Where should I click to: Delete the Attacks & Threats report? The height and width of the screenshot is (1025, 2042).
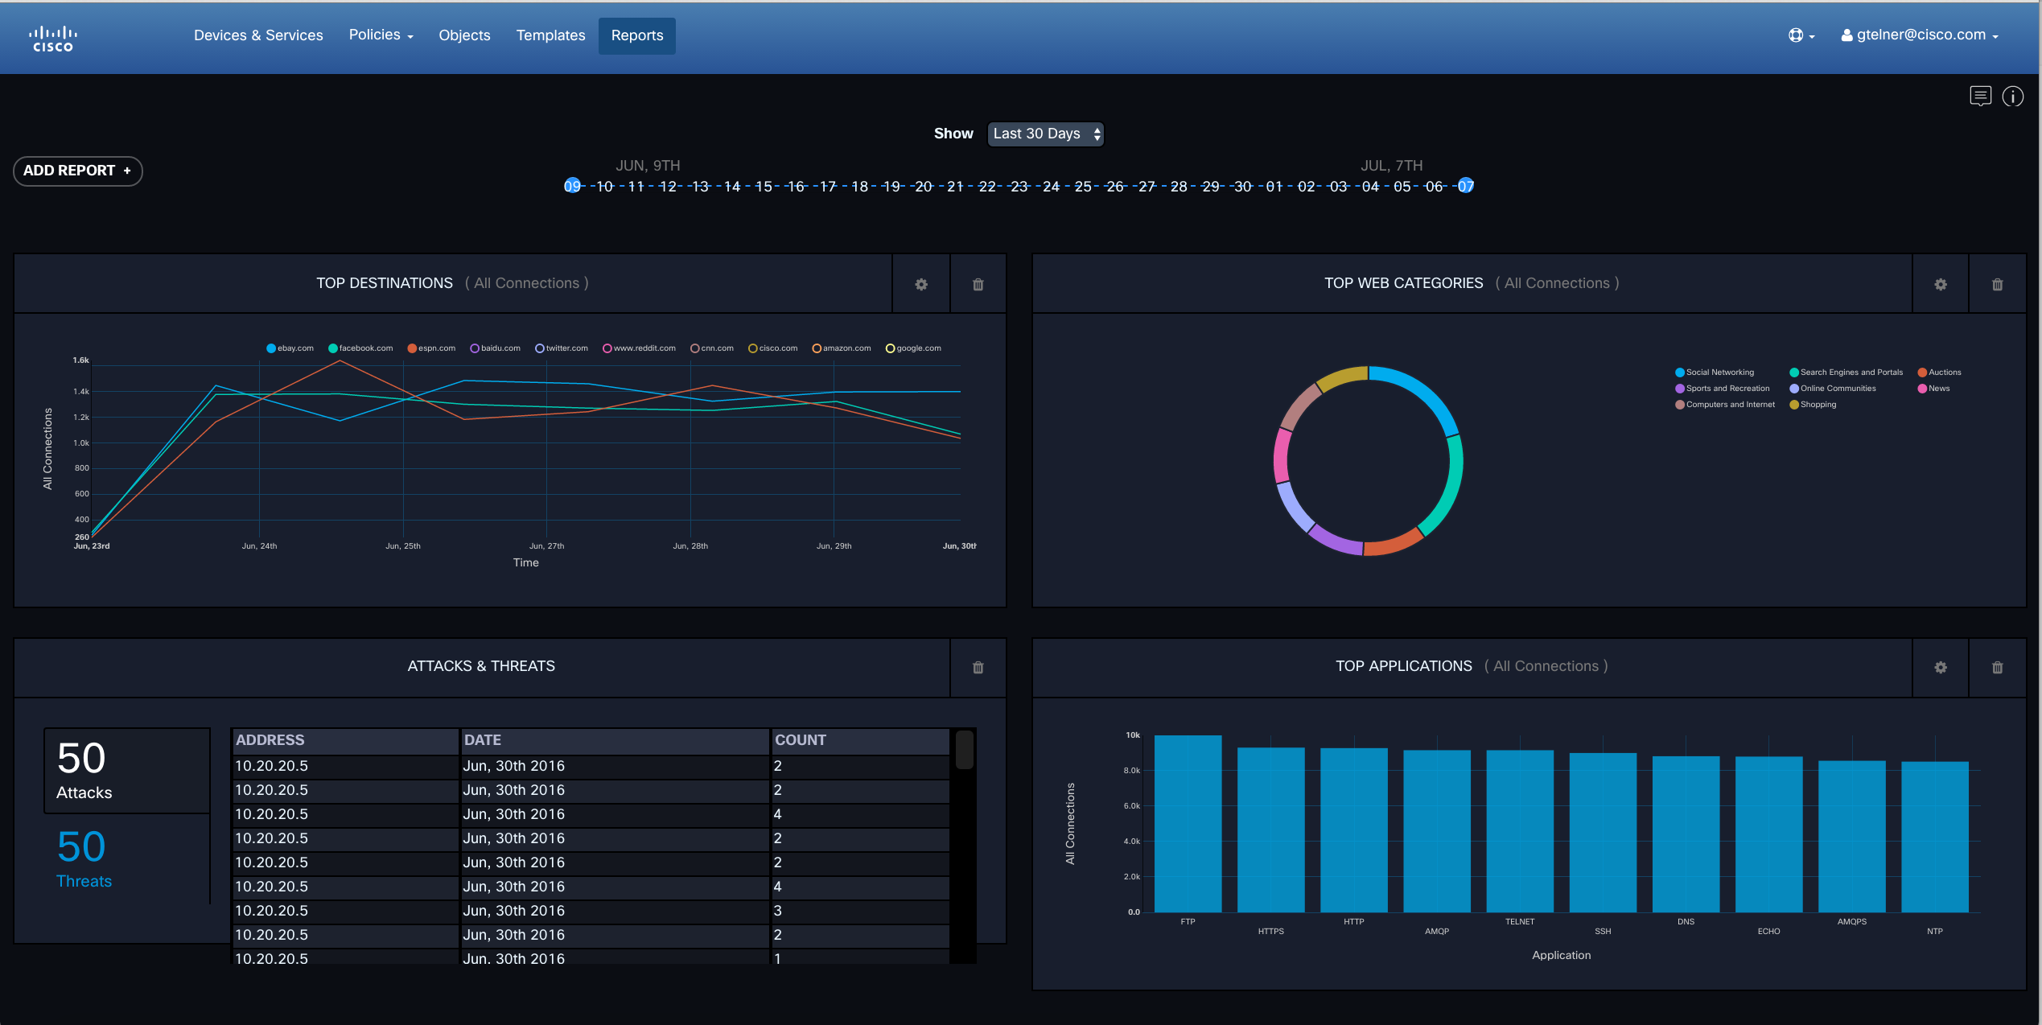click(978, 667)
